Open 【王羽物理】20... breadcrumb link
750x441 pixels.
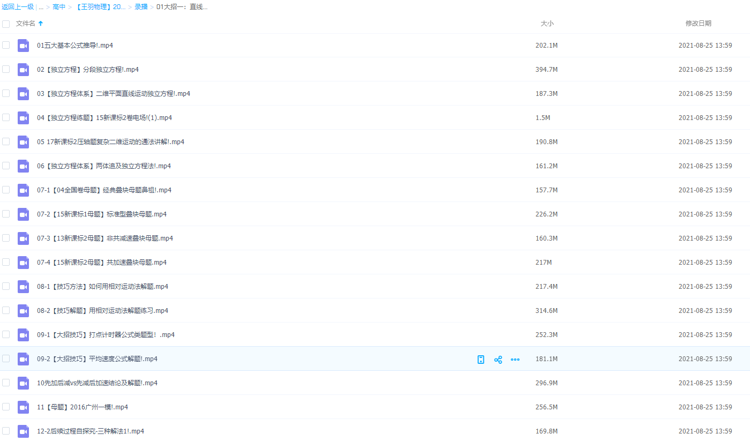[x=100, y=7]
